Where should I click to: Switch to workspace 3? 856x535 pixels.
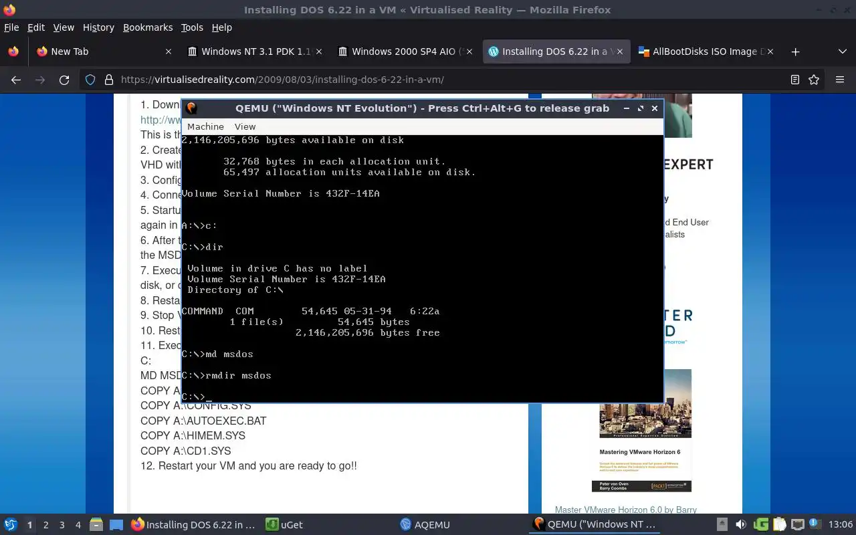point(62,525)
